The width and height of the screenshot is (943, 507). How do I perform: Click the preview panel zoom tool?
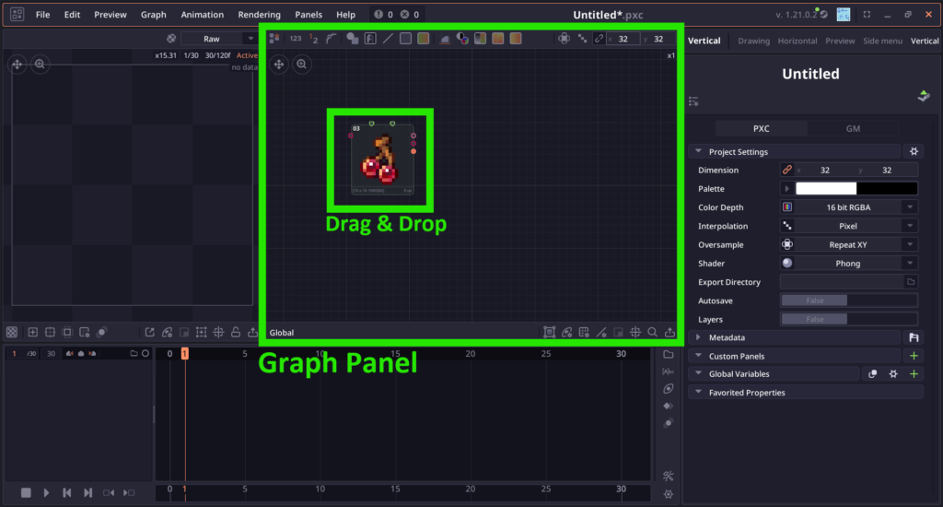[40, 65]
